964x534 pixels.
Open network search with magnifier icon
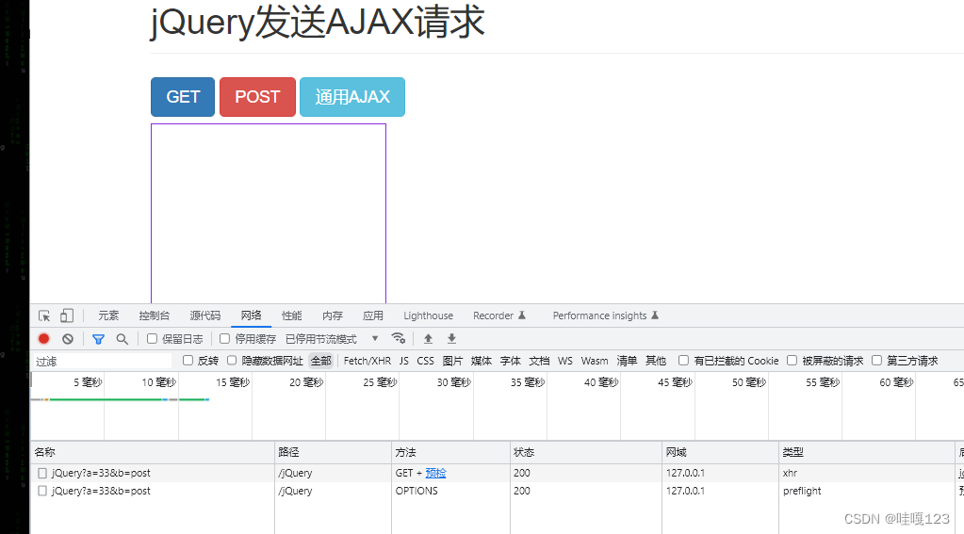point(123,339)
